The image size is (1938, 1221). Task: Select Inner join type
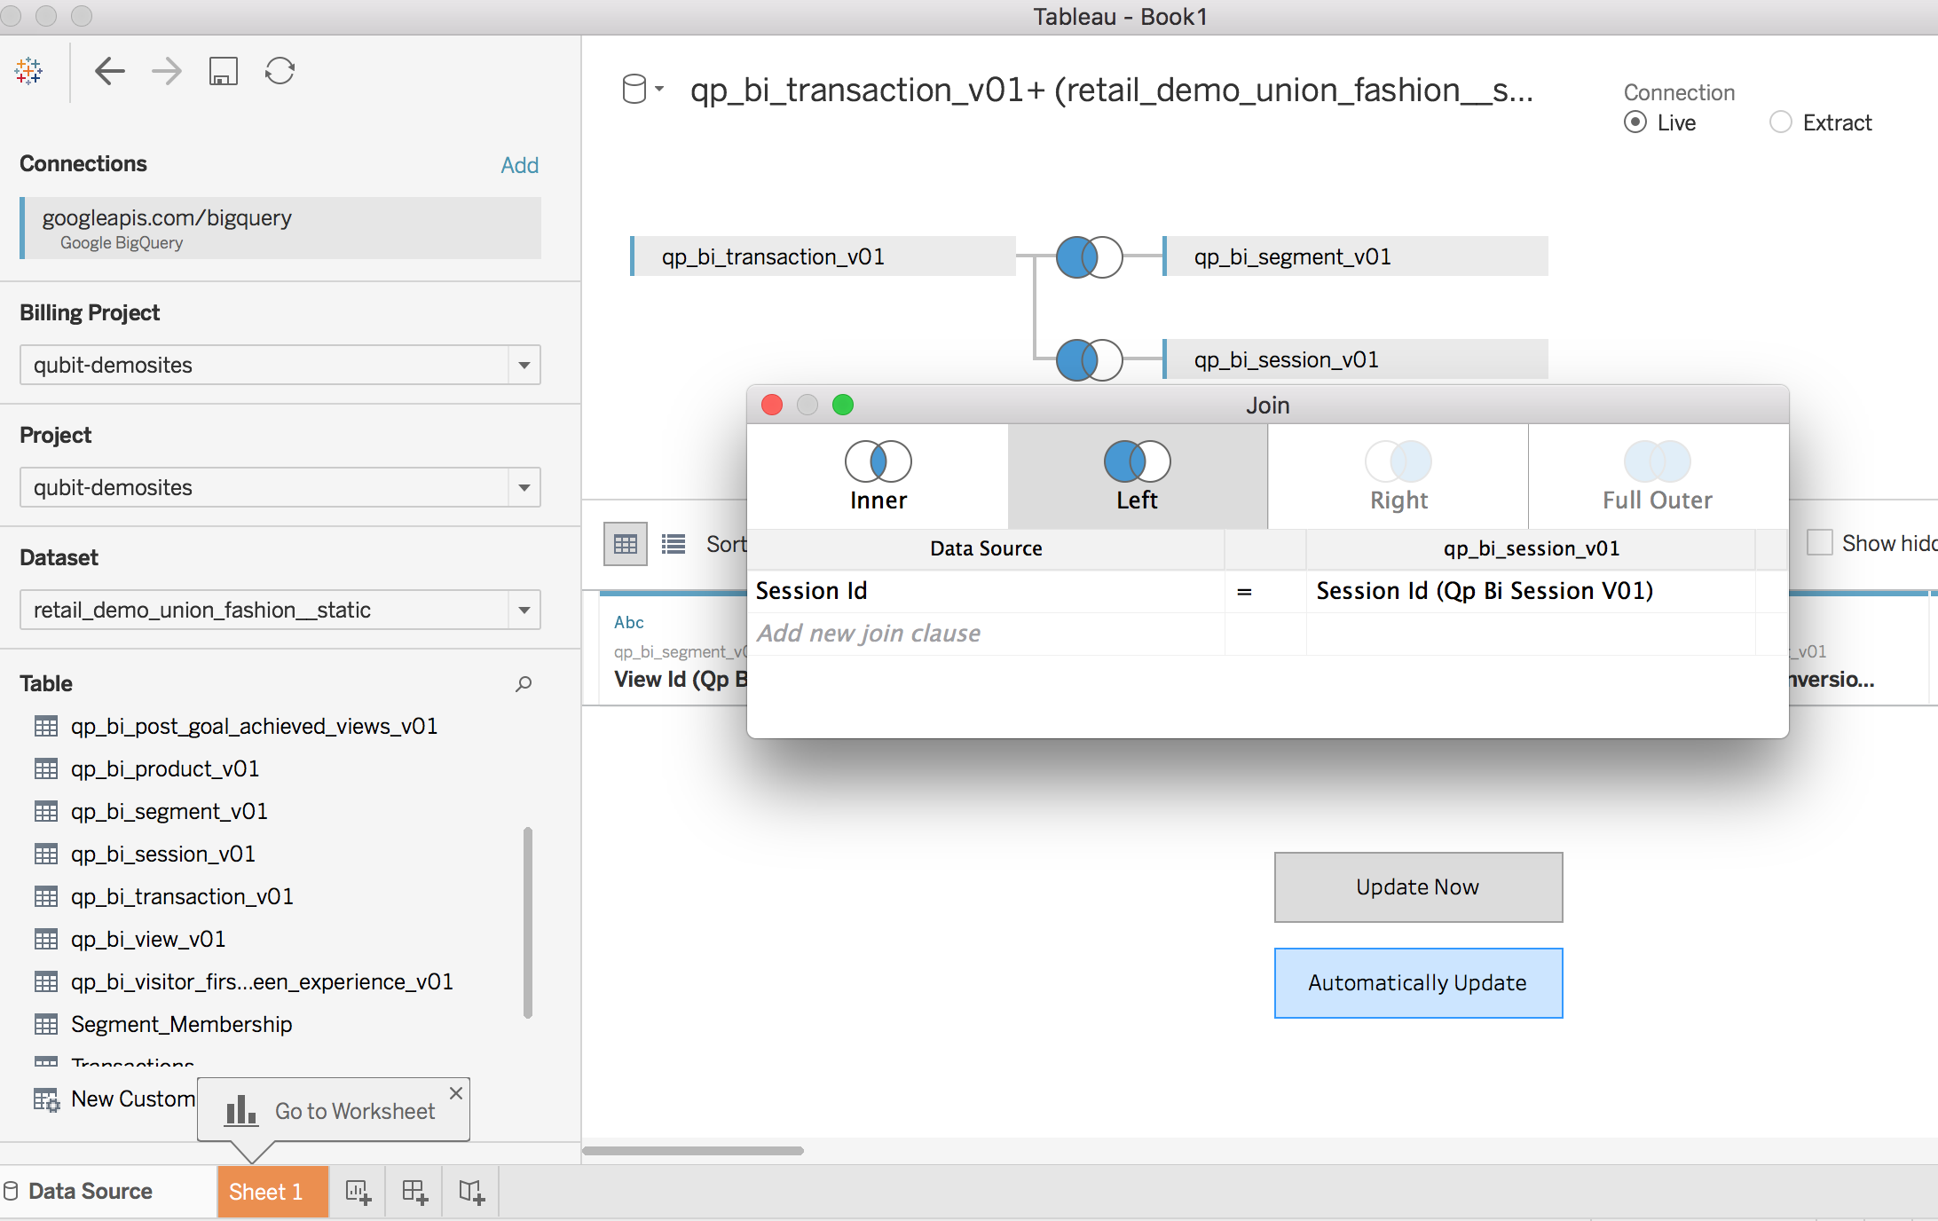click(x=878, y=477)
